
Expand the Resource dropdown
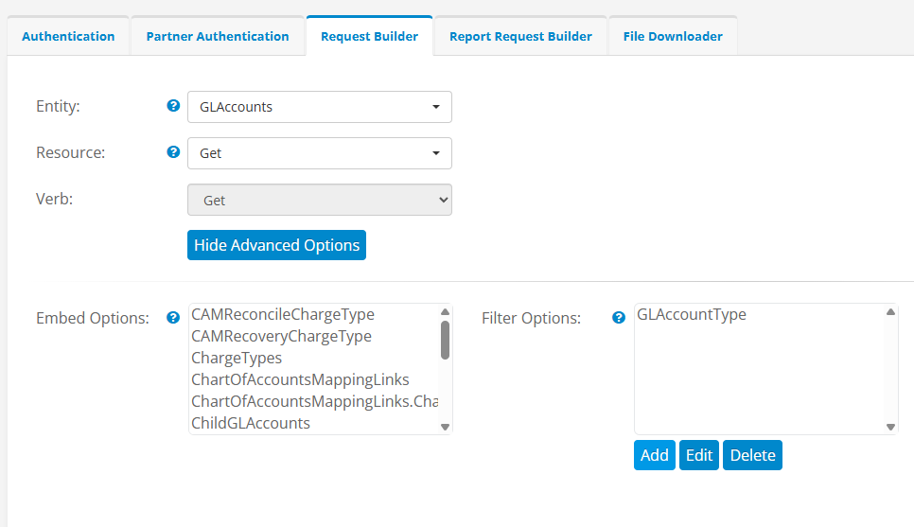click(319, 152)
